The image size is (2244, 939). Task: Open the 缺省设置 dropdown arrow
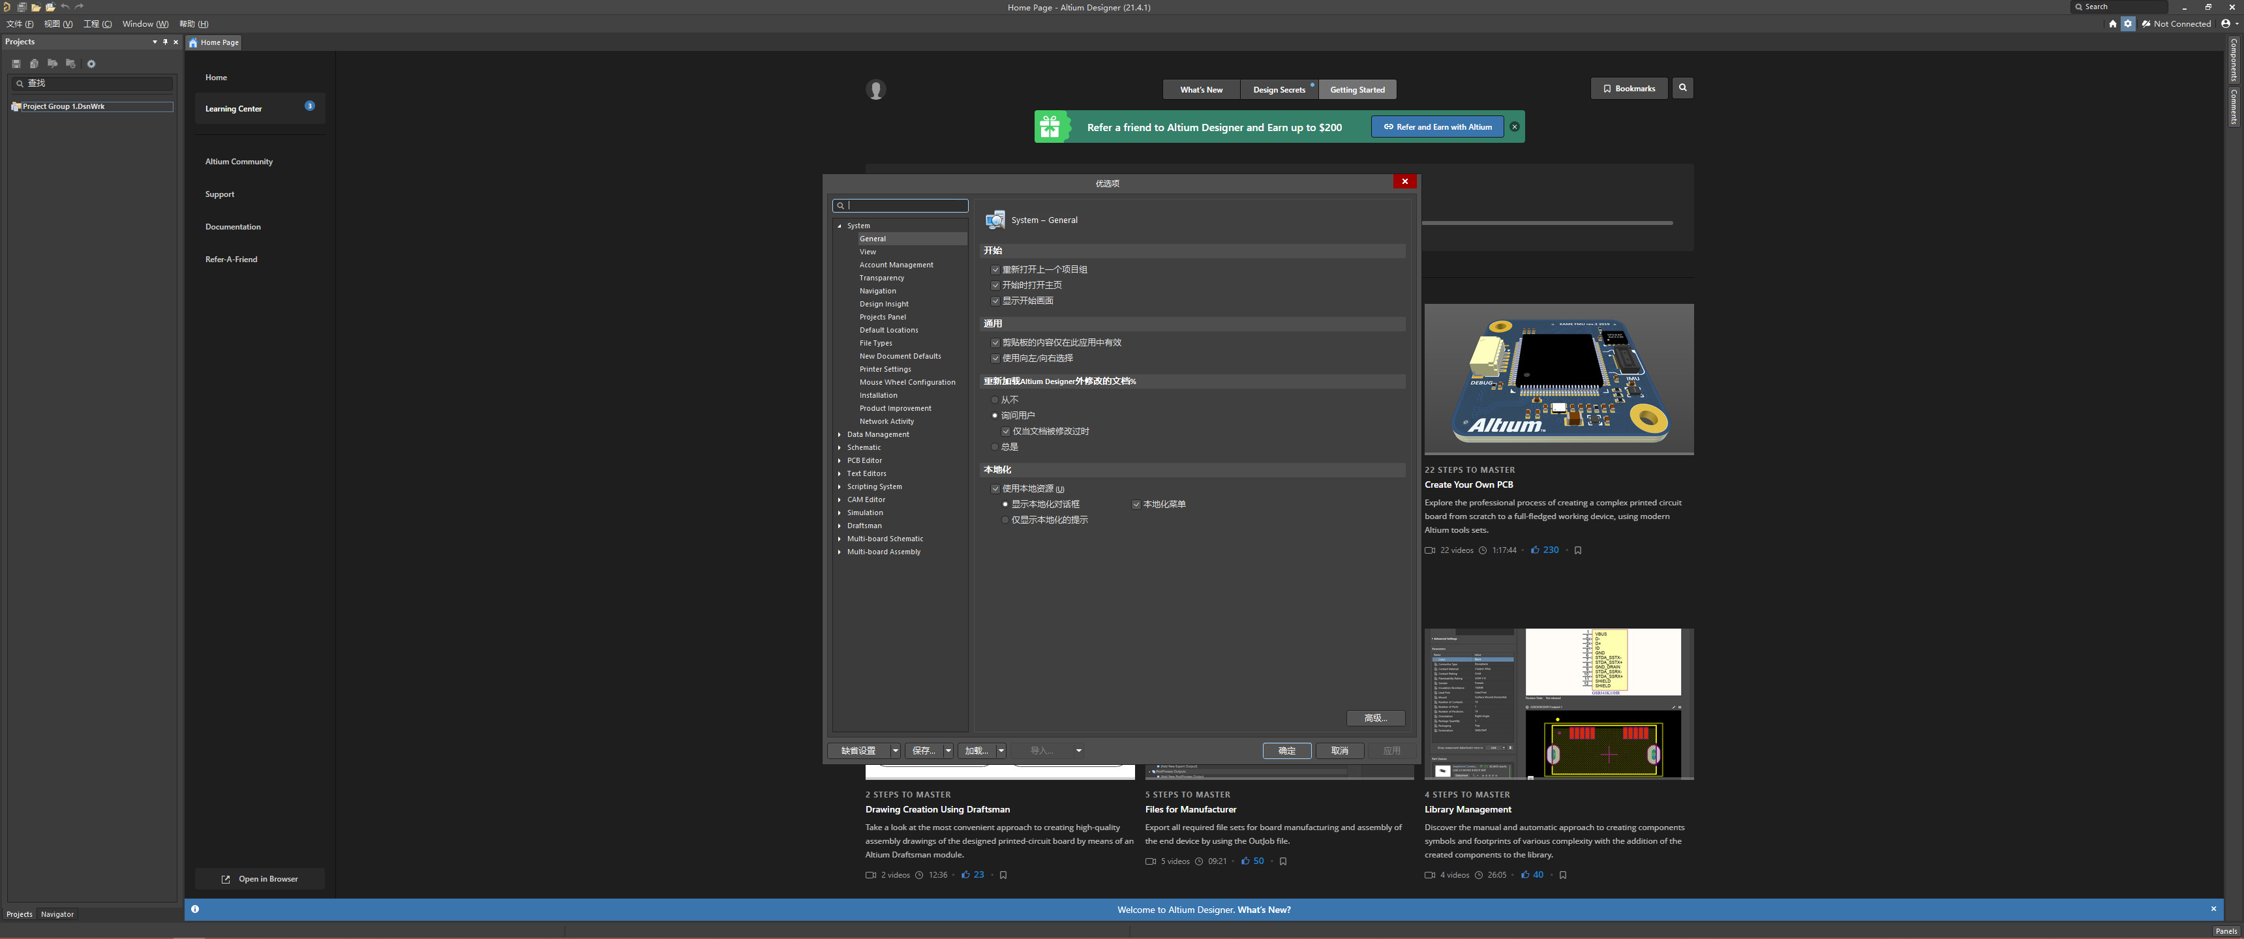894,752
